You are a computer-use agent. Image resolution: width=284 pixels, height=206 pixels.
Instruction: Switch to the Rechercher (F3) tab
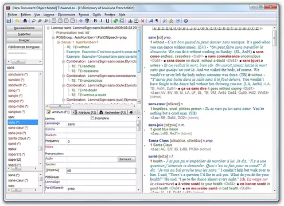click(112, 113)
